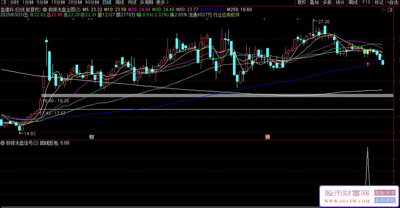The image size is (400, 208).
Task: Expand the 假摔洗盘信号 sub-indicator dropdown arrow
Action: tap(2, 143)
